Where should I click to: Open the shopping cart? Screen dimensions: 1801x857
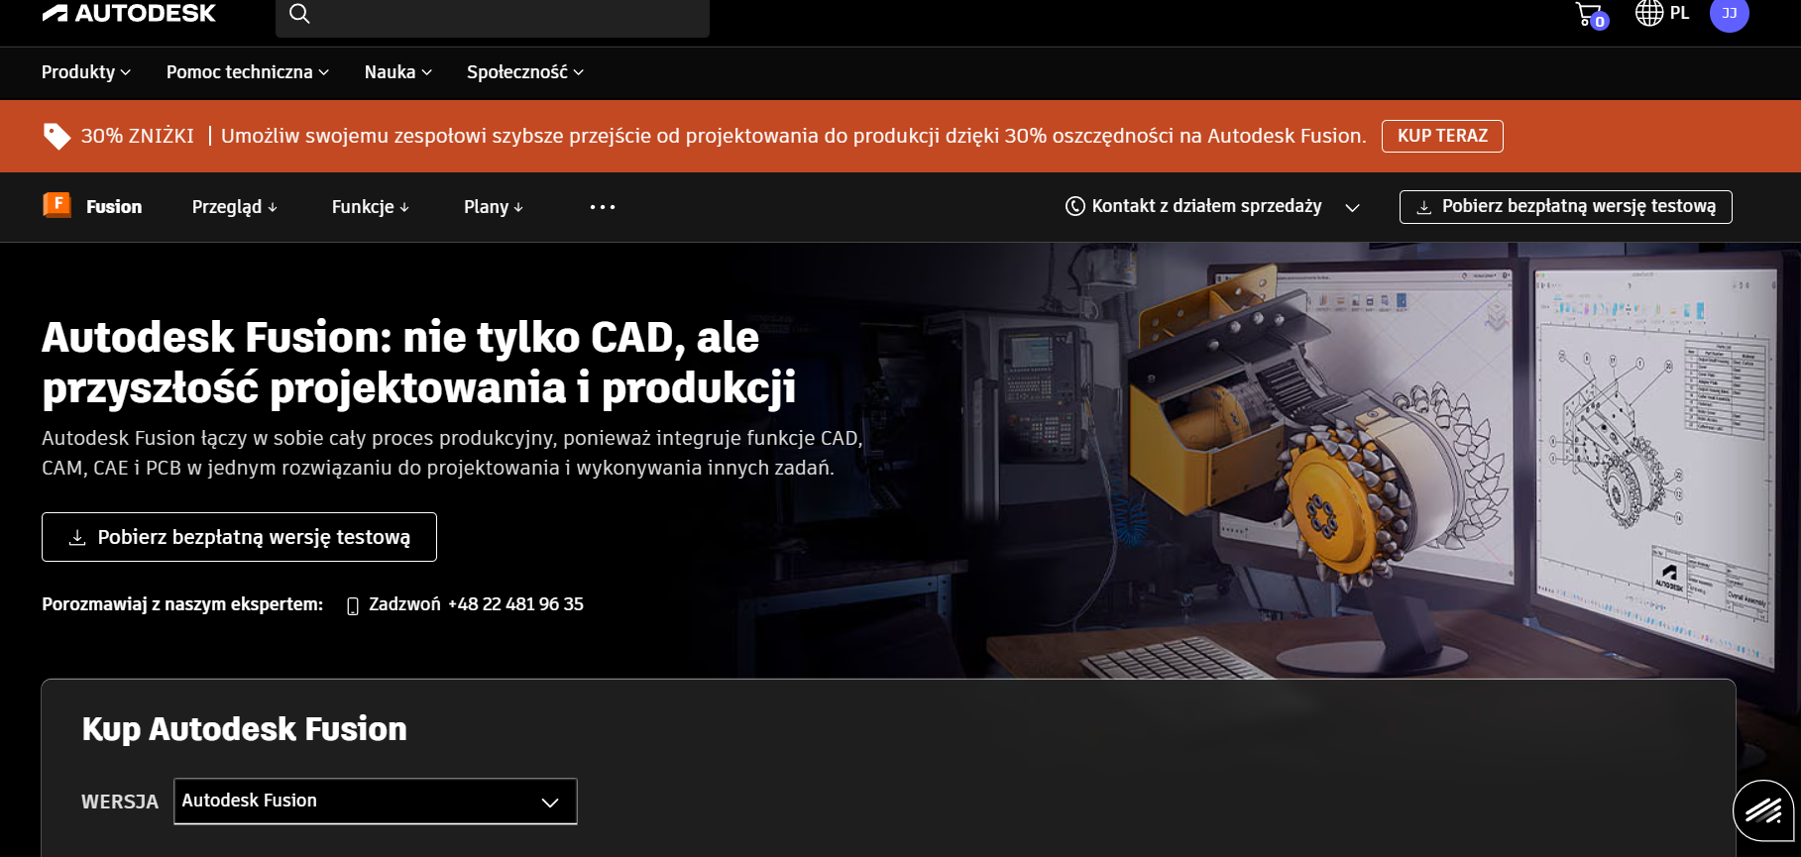tap(1591, 15)
